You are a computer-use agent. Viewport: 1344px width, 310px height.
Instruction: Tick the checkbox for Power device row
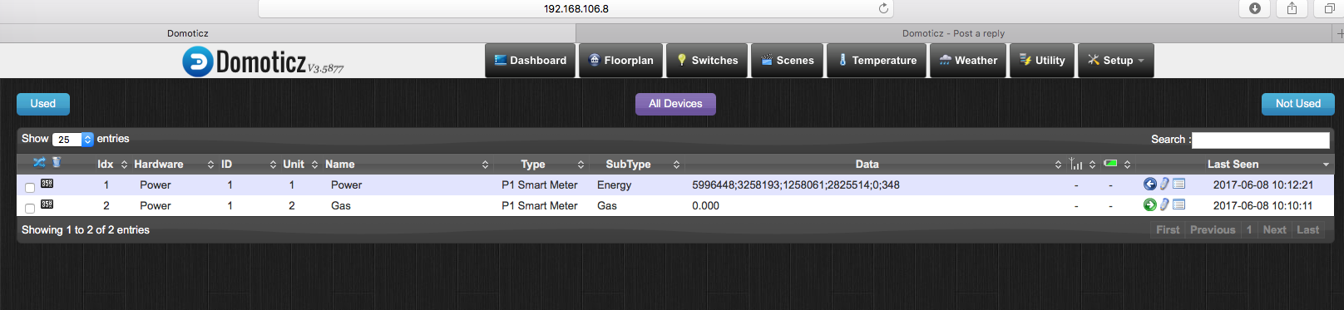[30, 187]
